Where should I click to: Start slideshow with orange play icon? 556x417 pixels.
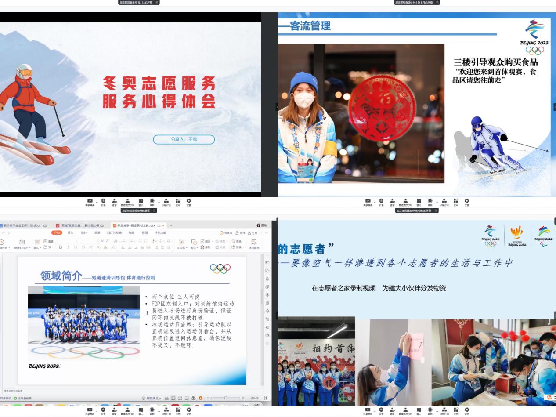[x=200, y=398]
